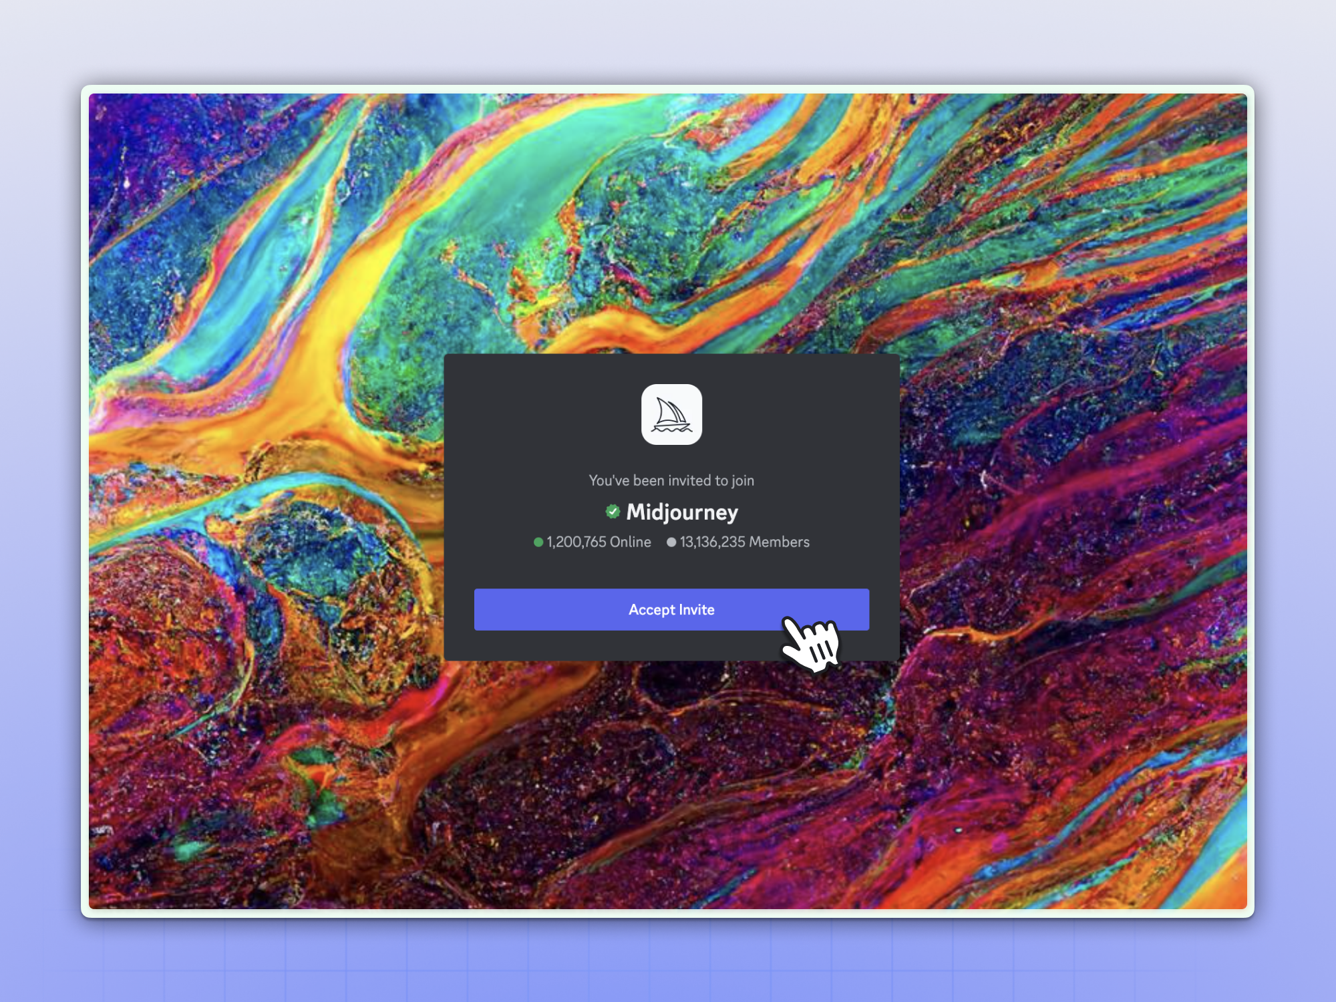Click the grid-patterned backdrop beneath the frame

[x=668, y=962]
